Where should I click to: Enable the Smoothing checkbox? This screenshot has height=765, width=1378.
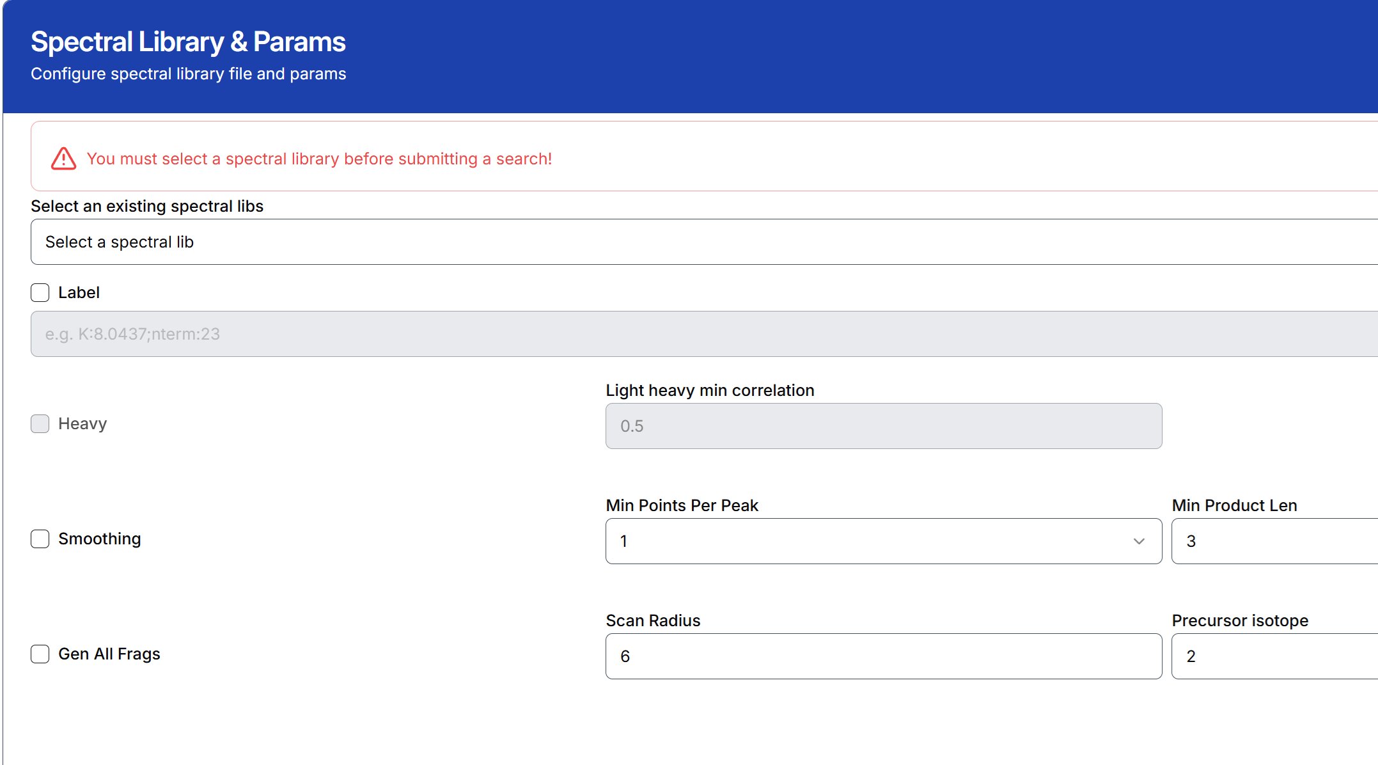pyautogui.click(x=40, y=539)
